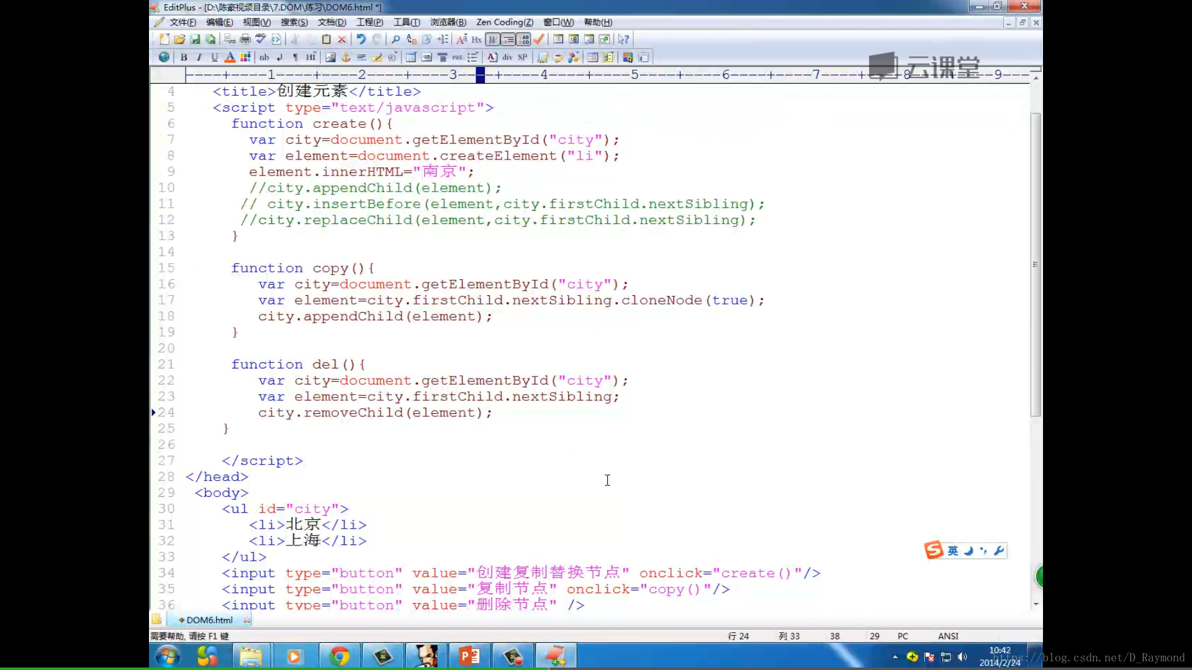Undo the last edit
Screen dimensions: 1192x670
click(x=361, y=39)
